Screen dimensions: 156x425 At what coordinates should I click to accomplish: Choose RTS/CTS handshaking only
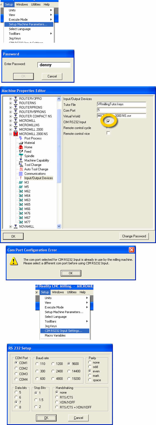click(x=57, y=397)
